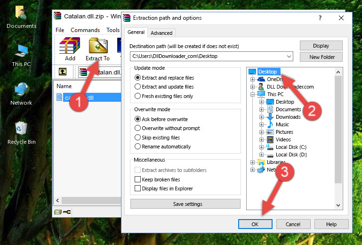Expand Desktop under This PC
The image size is (362, 245).
261,102
